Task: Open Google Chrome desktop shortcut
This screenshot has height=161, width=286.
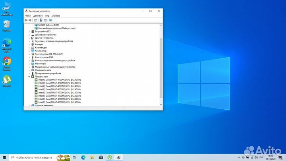Action: pyautogui.click(x=7, y=64)
